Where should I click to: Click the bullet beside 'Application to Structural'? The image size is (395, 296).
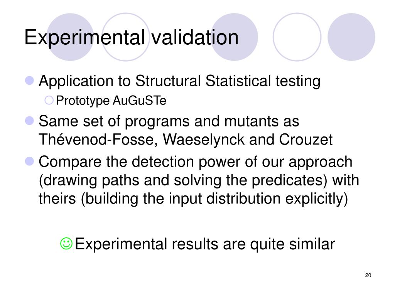pos(29,81)
